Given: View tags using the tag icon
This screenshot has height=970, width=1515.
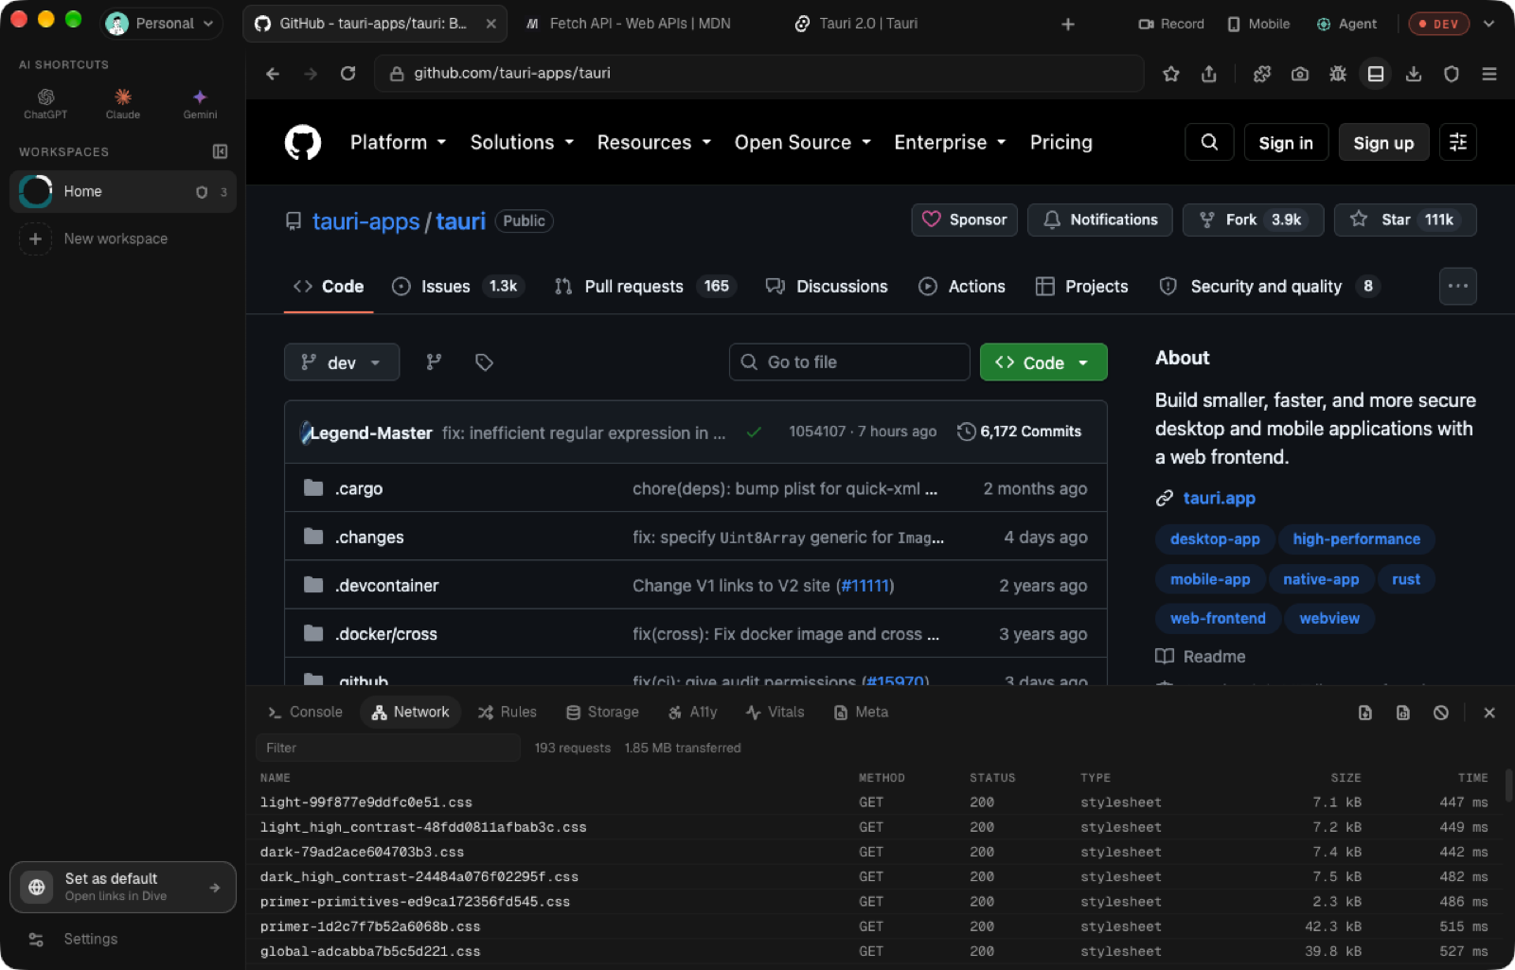Looking at the screenshot, I should (484, 362).
